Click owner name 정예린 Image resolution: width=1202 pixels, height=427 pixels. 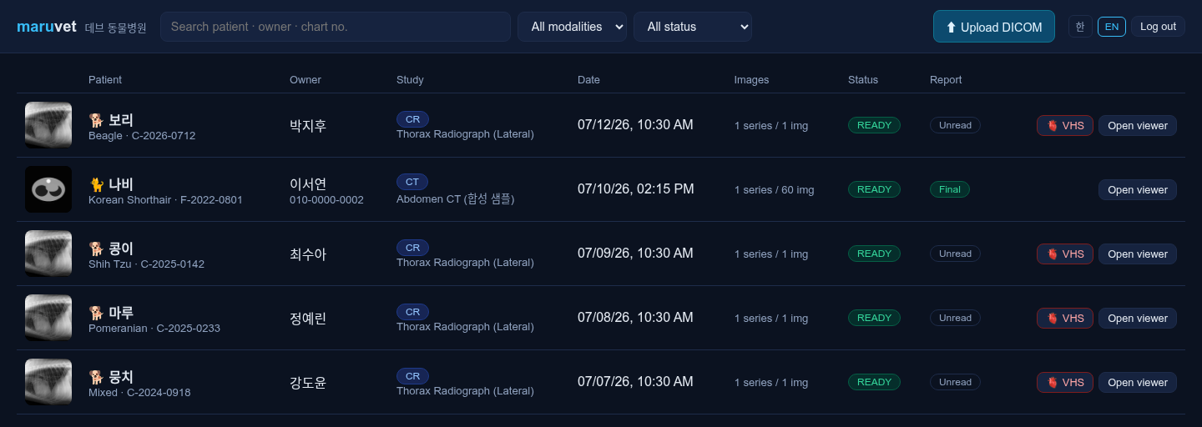(x=308, y=319)
